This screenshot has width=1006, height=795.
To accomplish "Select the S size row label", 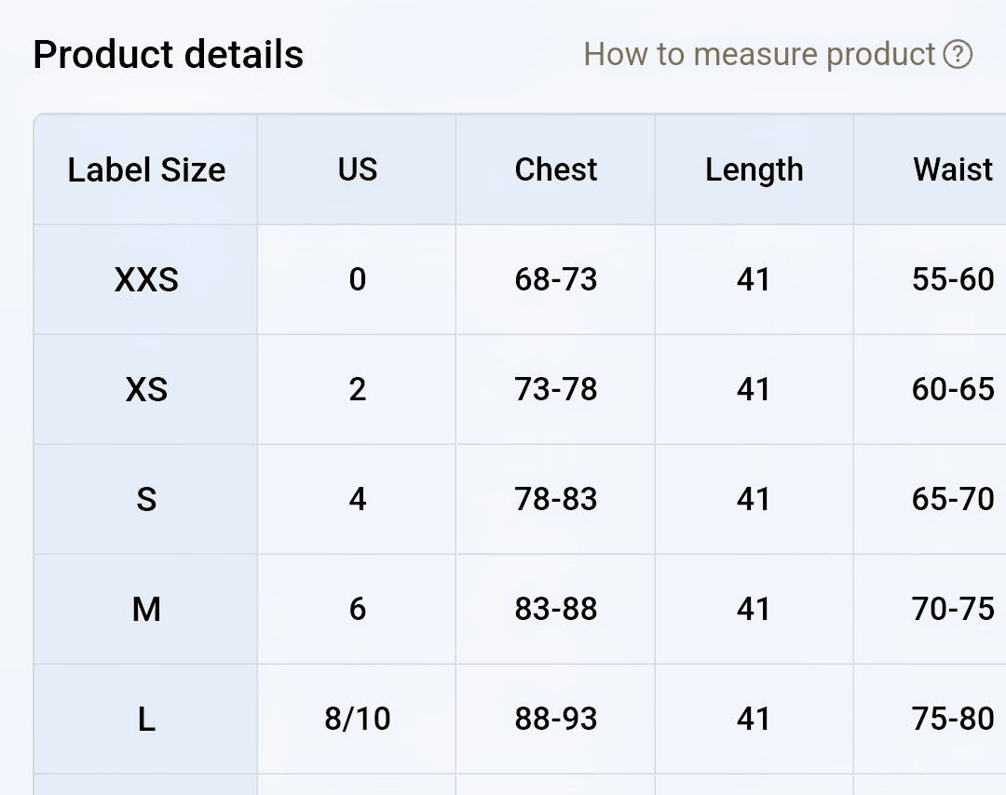I will pyautogui.click(x=146, y=499).
